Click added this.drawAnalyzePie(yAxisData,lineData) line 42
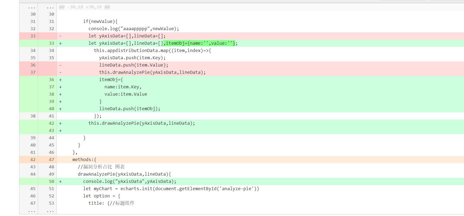 (142, 123)
